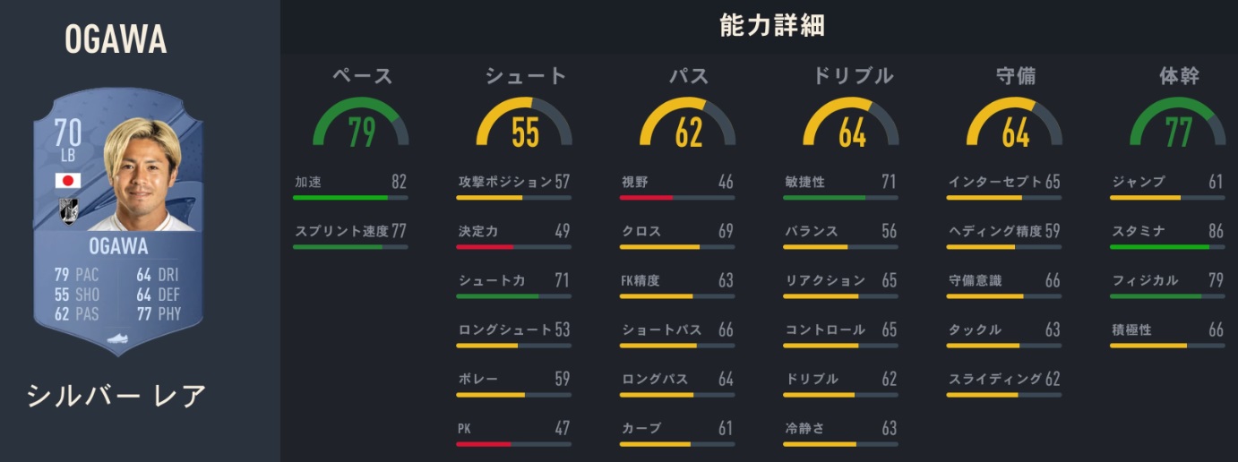
Task: Click the red 決定力 stat bar
Action: point(513,247)
